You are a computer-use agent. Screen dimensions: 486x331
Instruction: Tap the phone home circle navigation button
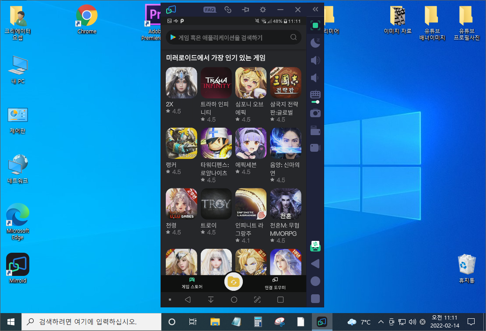234,300
